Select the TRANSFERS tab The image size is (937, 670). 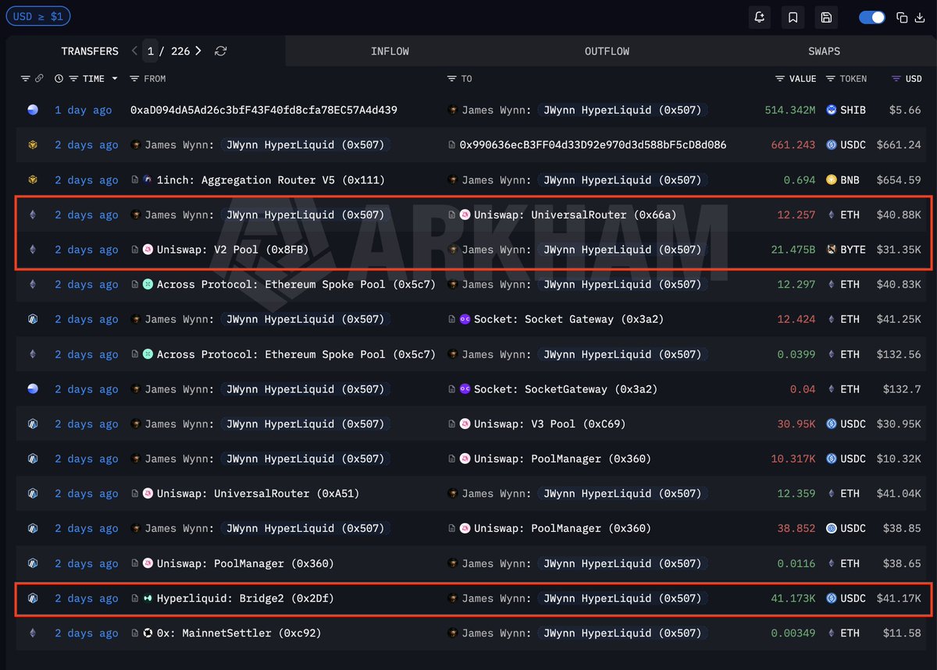click(x=90, y=51)
